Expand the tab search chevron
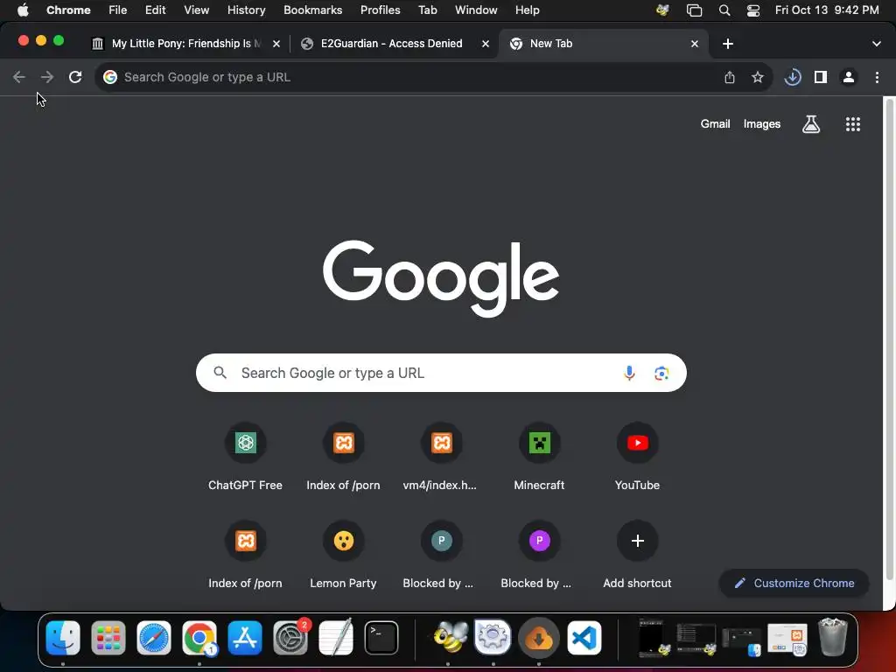The height and width of the screenshot is (672, 896). tap(877, 44)
